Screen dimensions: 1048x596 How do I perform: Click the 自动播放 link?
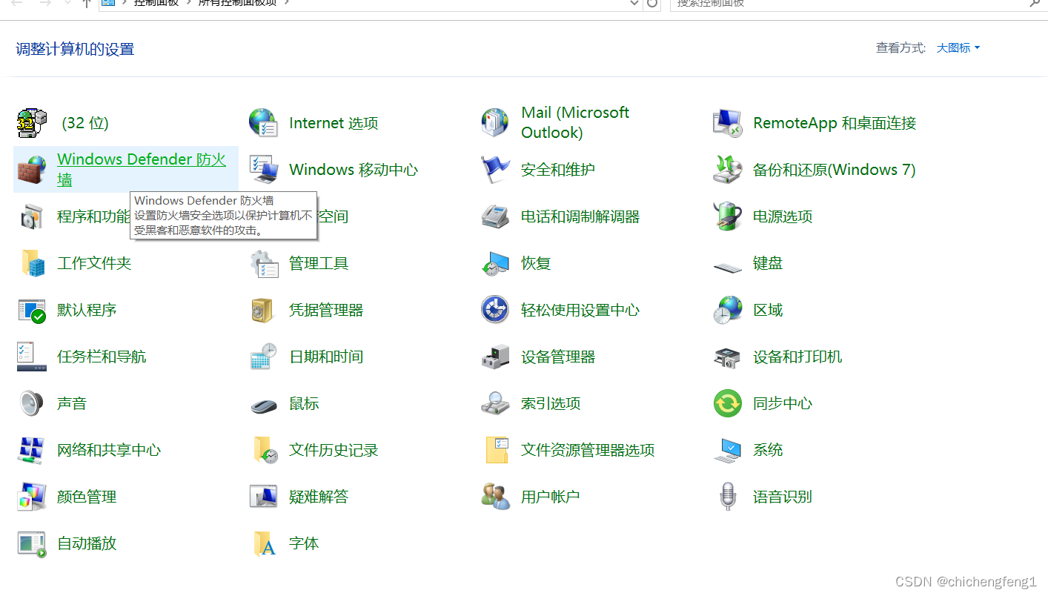click(87, 543)
